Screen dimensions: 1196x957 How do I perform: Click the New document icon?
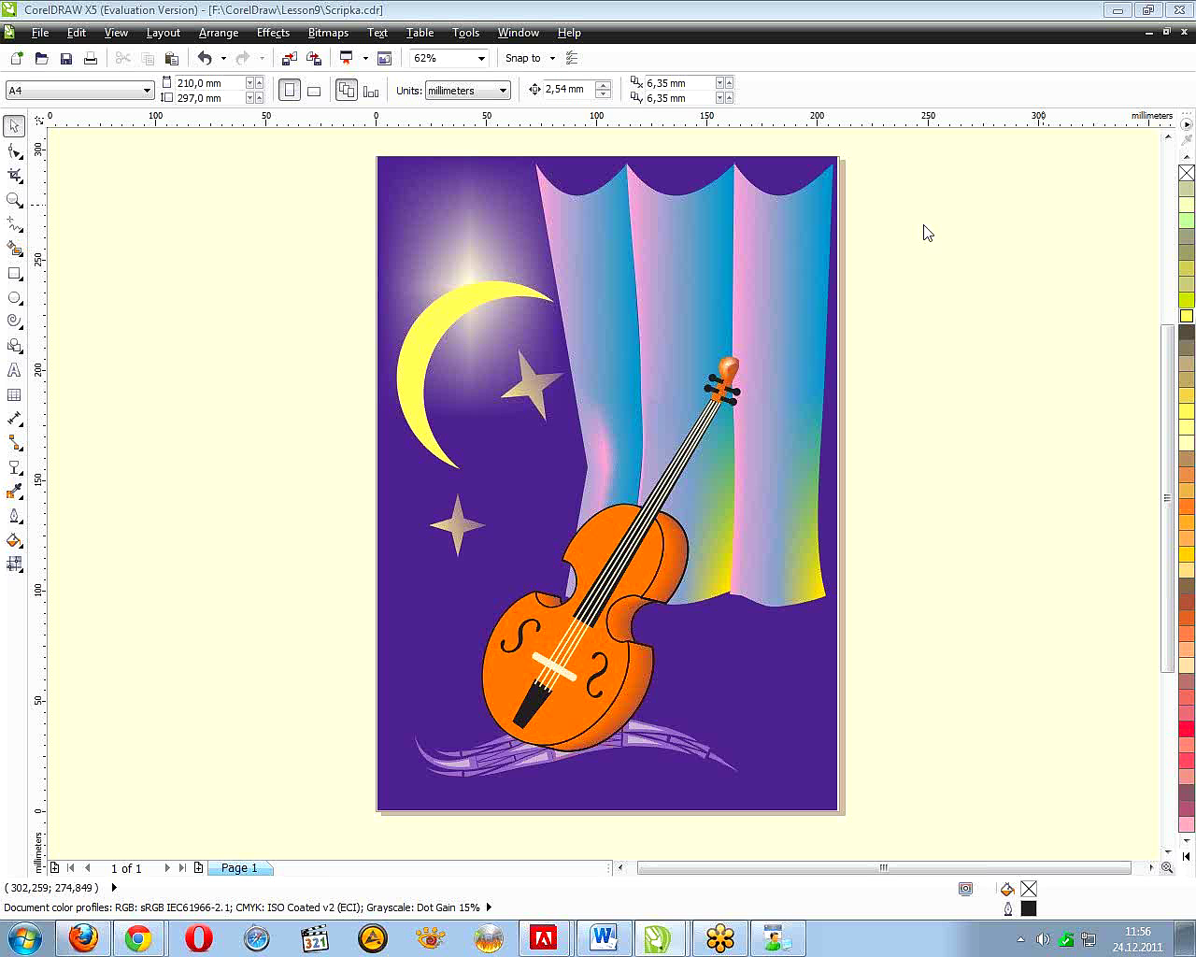click(x=17, y=58)
